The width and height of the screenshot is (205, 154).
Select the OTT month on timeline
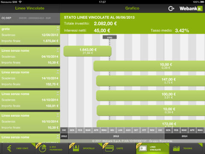click(144, 130)
